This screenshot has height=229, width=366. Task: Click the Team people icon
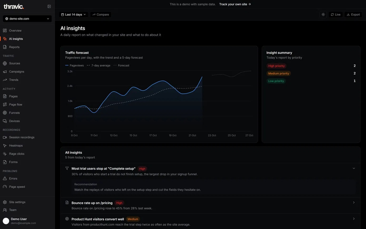(5, 210)
